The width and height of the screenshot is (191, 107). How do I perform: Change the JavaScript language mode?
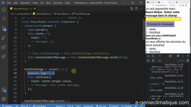[x=88, y=106]
